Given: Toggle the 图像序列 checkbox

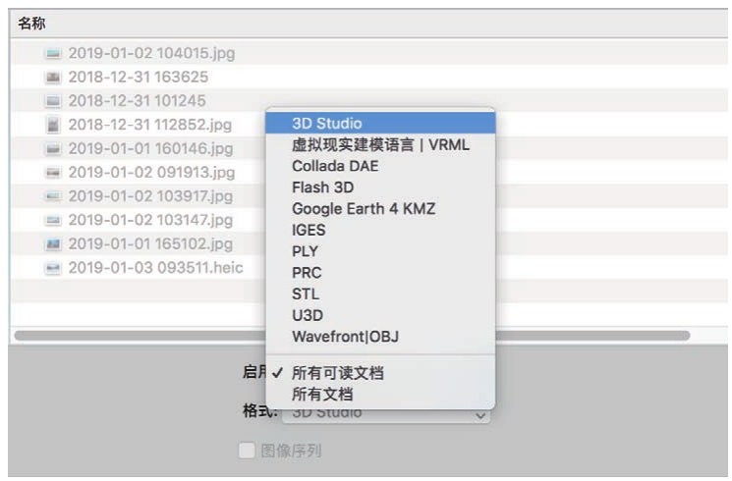Looking at the screenshot, I should pyautogui.click(x=247, y=451).
